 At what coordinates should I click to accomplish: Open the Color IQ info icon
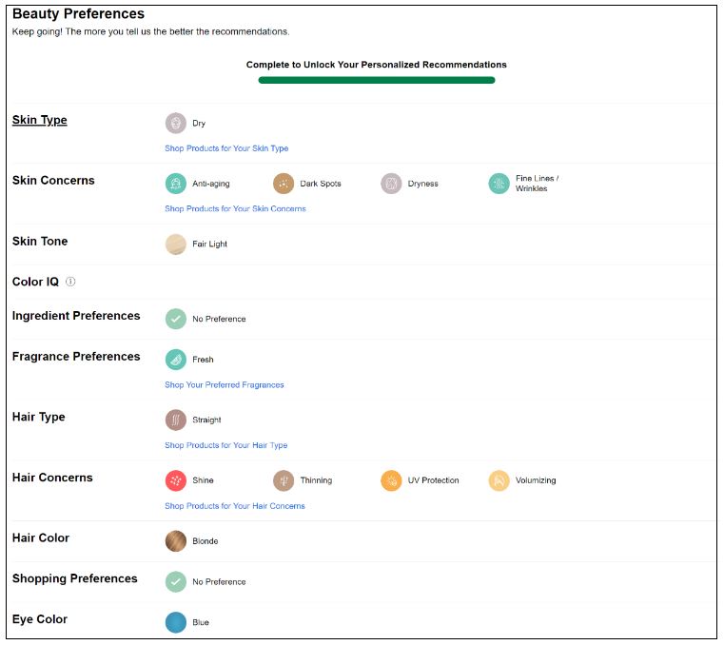(70, 282)
